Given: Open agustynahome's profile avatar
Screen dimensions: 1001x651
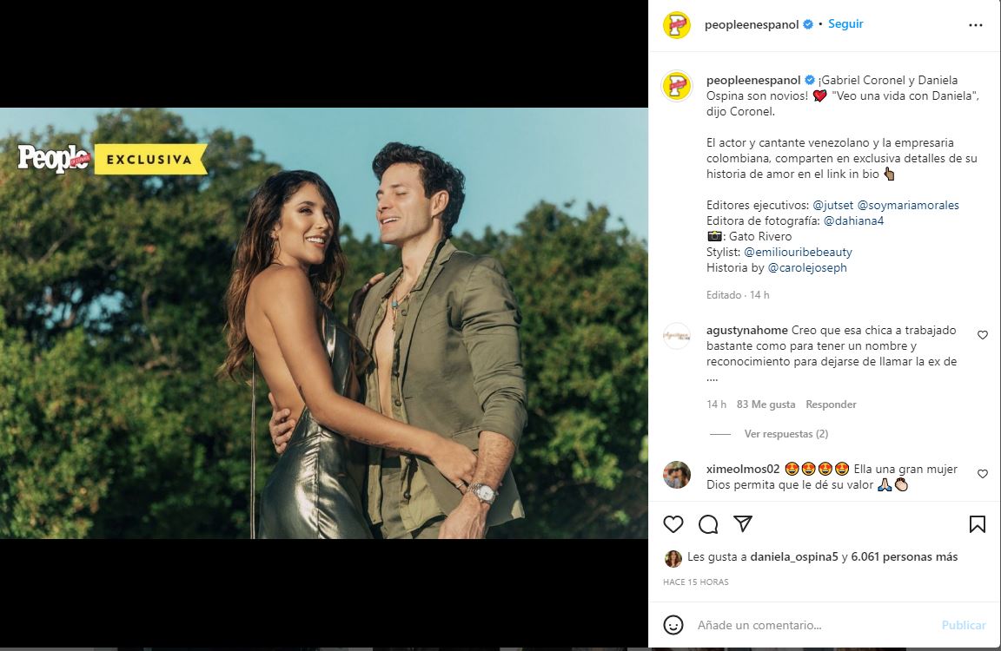Looking at the screenshot, I should coord(677,336).
